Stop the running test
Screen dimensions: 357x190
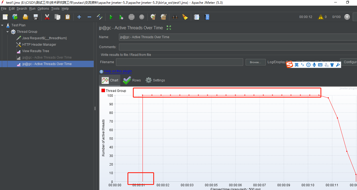[131, 17]
